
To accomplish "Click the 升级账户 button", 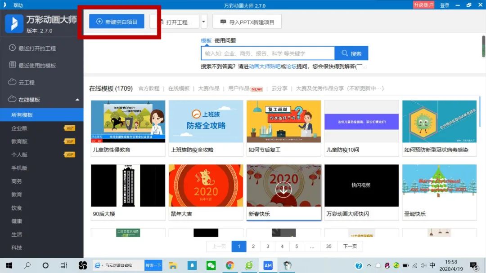I will tap(423, 4).
